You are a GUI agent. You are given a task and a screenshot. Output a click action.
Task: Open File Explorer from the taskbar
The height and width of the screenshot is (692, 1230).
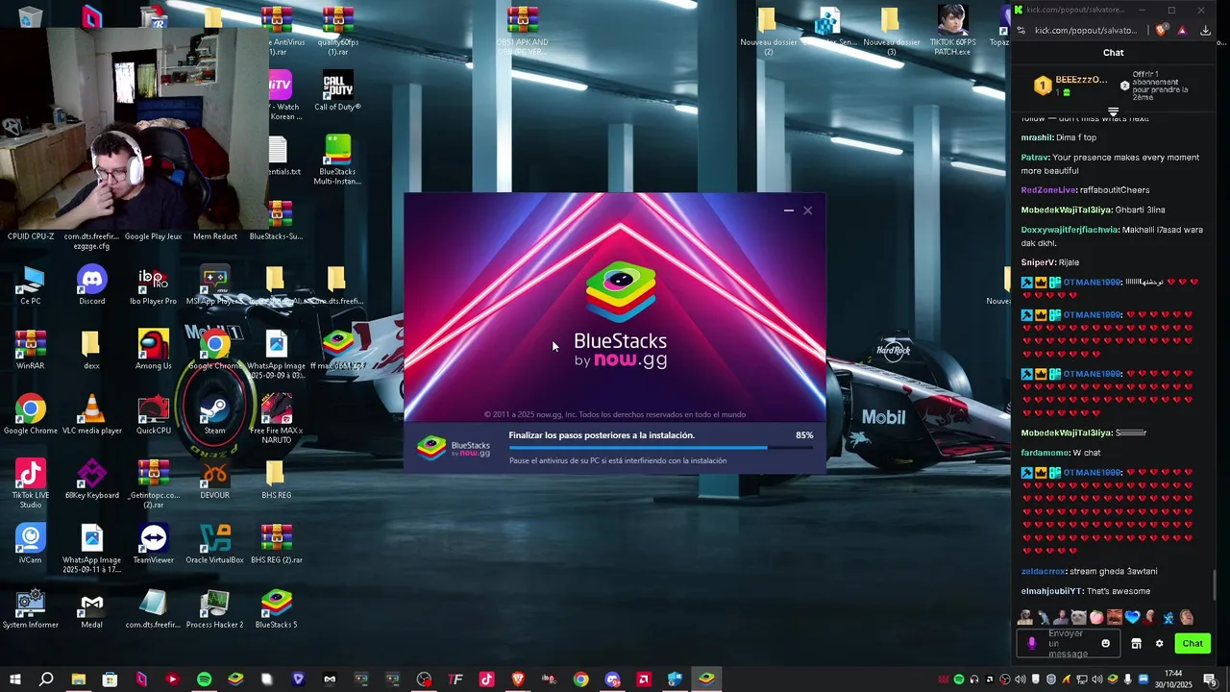(78, 680)
